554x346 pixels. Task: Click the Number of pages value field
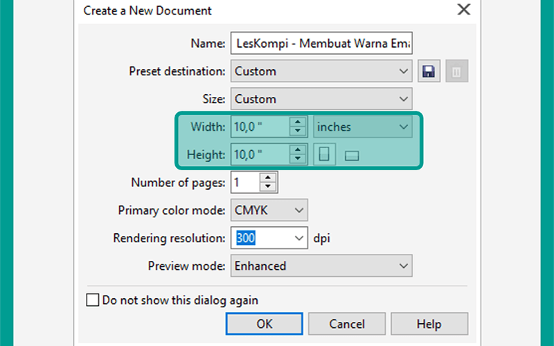click(246, 182)
